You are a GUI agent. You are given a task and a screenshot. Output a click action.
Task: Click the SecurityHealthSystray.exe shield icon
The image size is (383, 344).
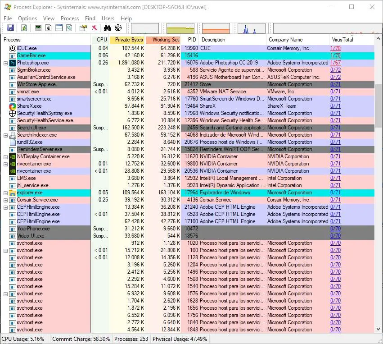point(13,113)
